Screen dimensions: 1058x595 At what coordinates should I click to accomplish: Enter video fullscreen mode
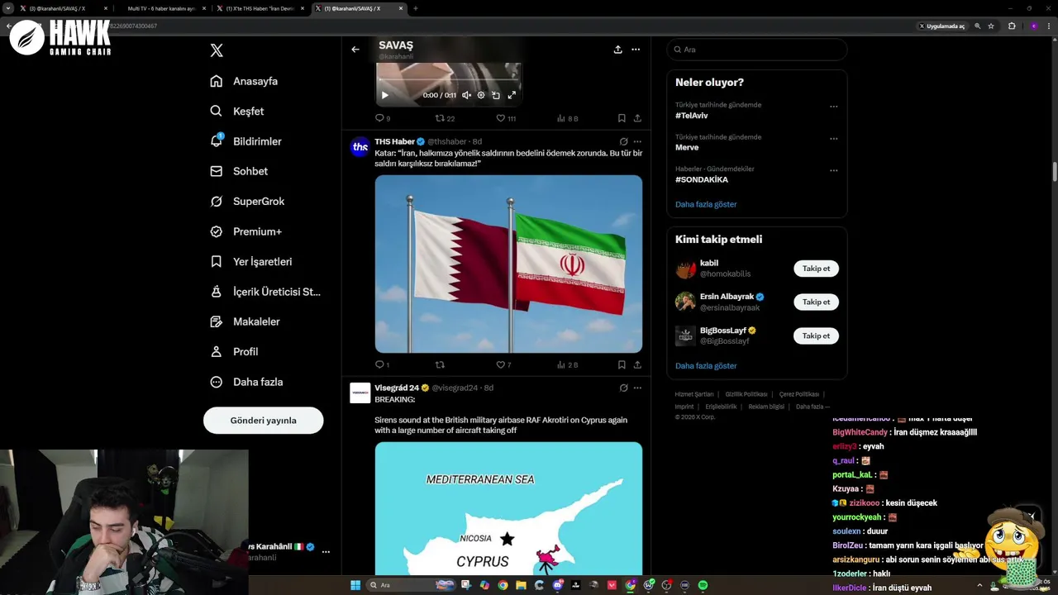click(512, 95)
